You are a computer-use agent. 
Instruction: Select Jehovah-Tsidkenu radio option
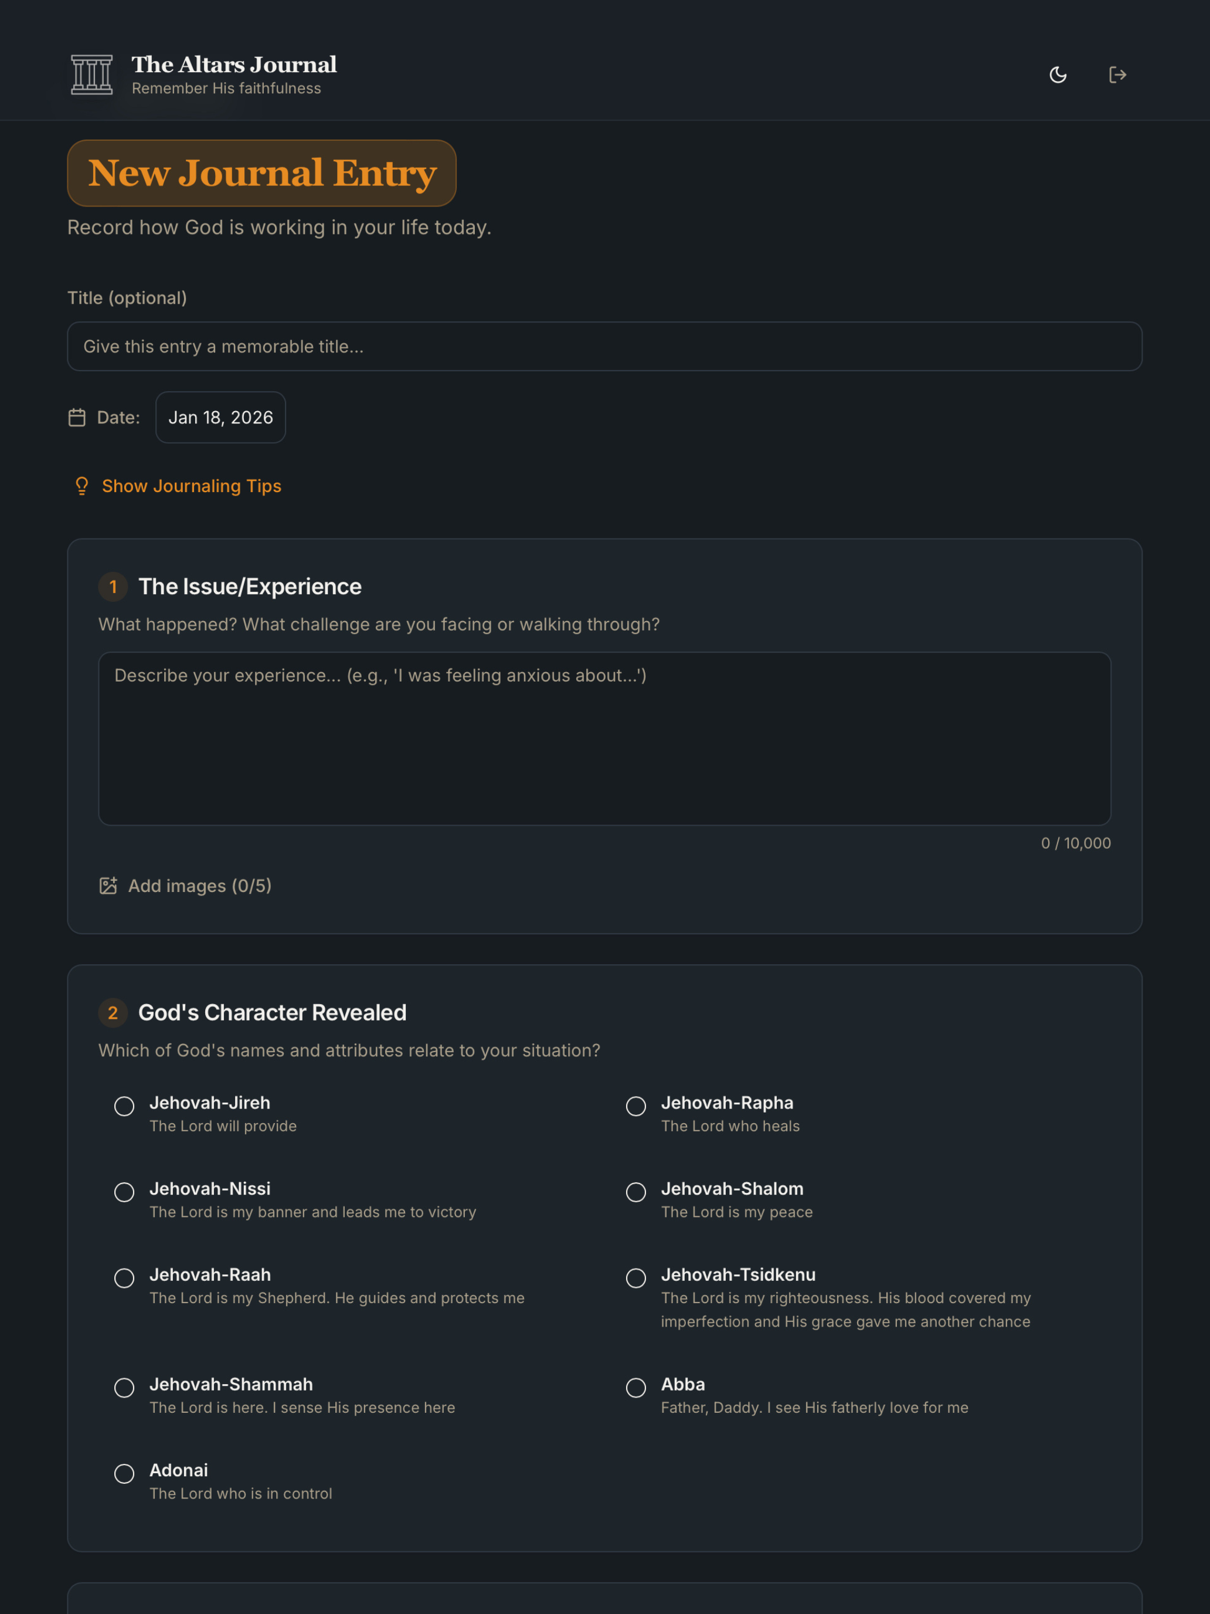click(636, 1279)
